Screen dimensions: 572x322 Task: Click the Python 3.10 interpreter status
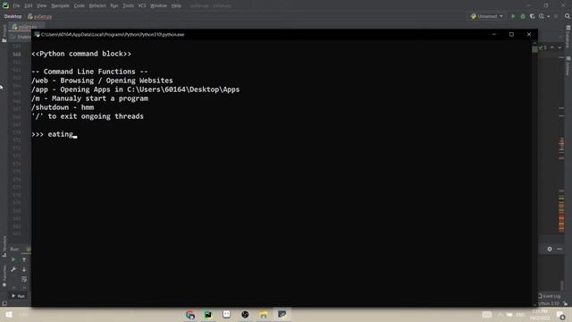[x=549, y=303]
